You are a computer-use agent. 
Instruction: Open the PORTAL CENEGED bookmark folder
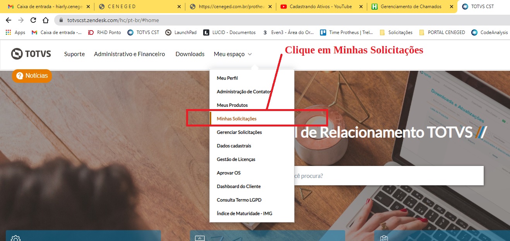pos(442,32)
